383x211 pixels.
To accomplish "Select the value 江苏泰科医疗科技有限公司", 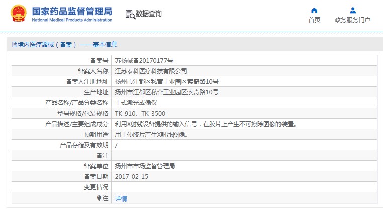I will (x=151, y=71).
